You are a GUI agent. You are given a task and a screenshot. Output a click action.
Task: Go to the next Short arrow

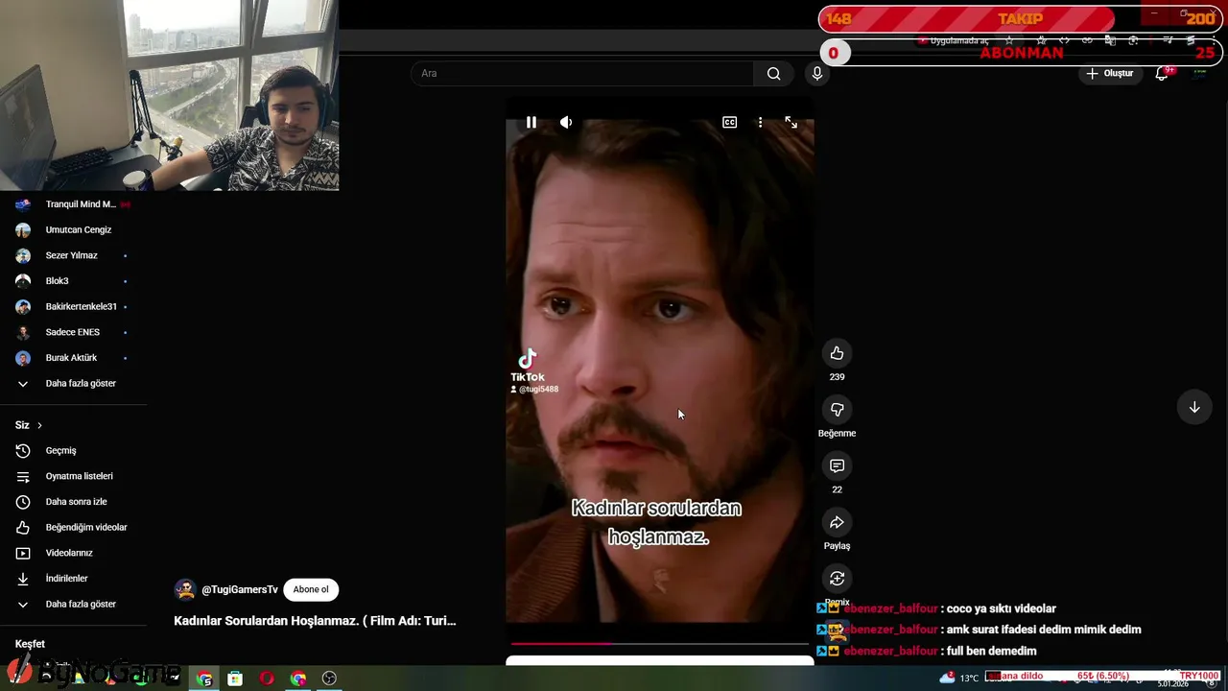(1194, 407)
